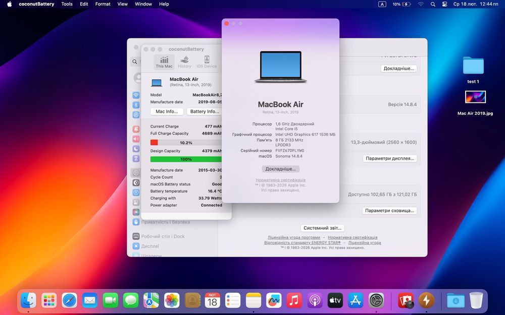The width and height of the screenshot is (505, 315).
Task: Open Notifications bell icon in Settings sidebar
Action: point(136,129)
